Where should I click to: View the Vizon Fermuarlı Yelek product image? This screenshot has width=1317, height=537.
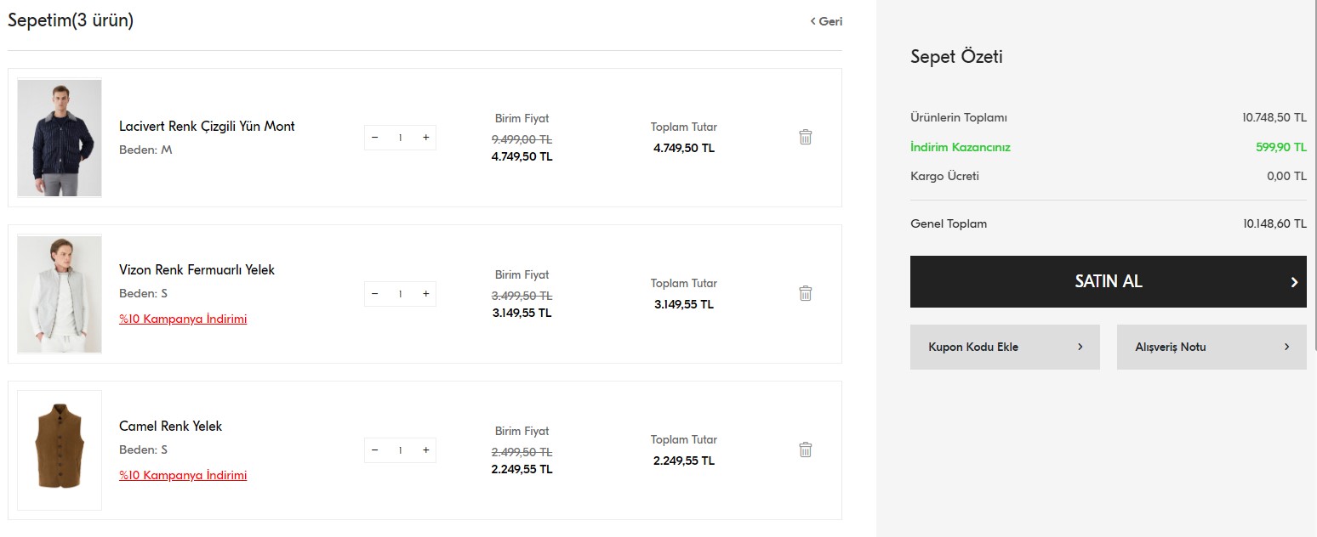(60, 294)
